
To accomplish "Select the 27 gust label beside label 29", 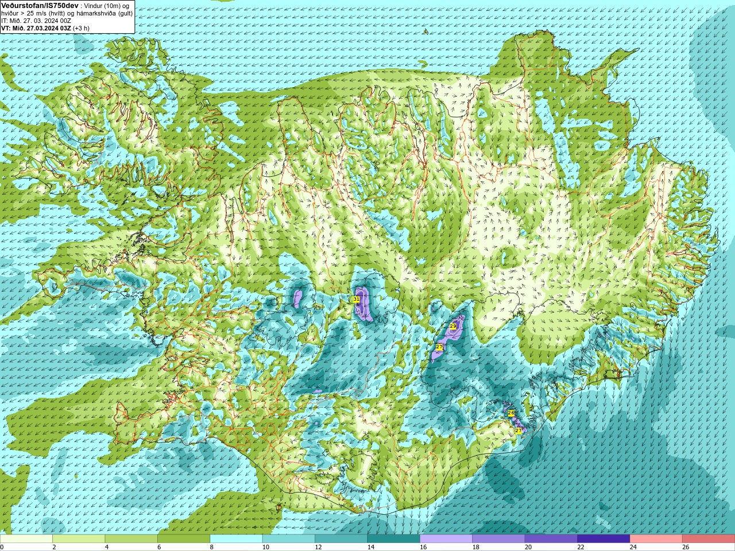I will pyautogui.click(x=439, y=347).
